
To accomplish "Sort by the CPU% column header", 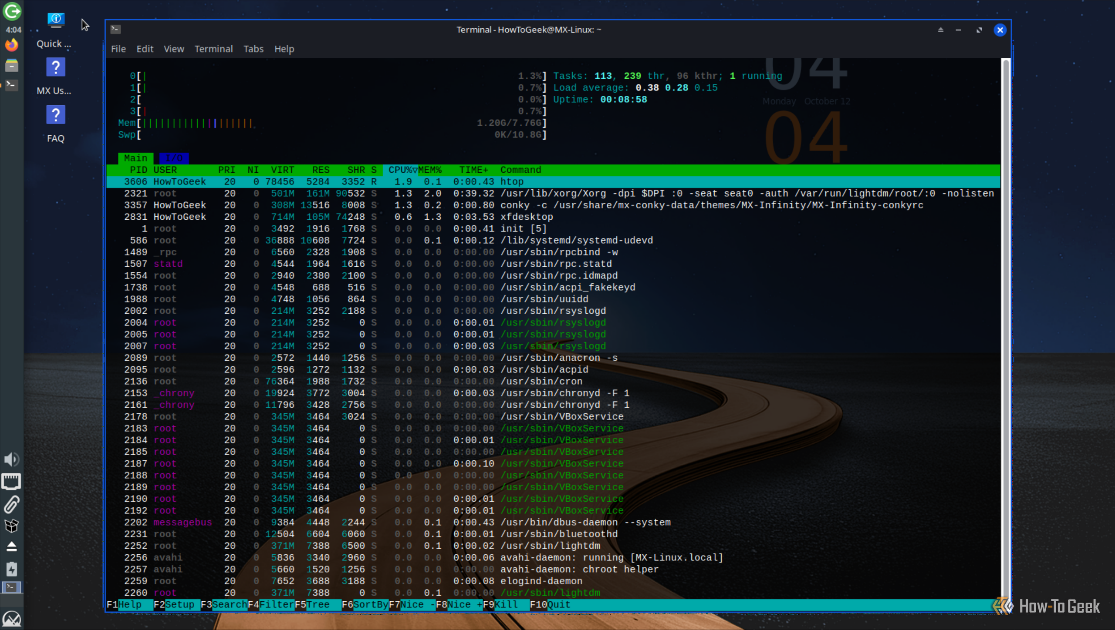I will [x=400, y=170].
